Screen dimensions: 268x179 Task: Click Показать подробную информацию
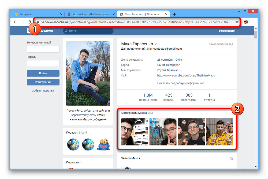click(181, 83)
